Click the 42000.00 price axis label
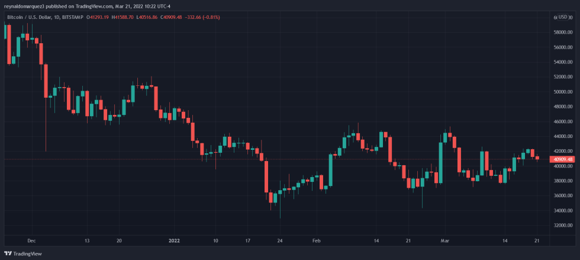Image resolution: width=580 pixels, height=260 pixels. 563,151
